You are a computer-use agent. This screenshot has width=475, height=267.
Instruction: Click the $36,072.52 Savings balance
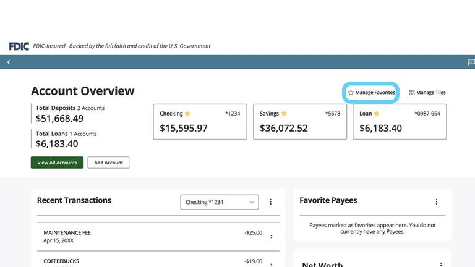coord(283,129)
